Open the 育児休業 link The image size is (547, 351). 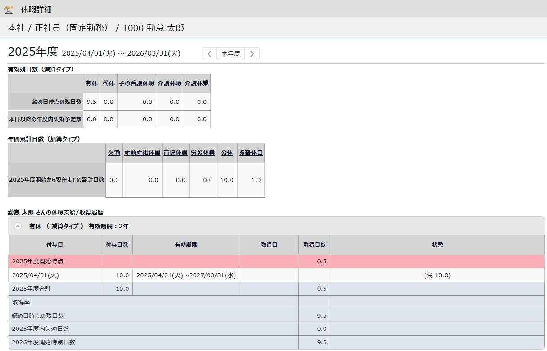[176, 153]
